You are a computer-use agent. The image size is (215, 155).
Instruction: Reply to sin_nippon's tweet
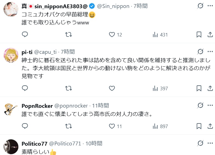tap(25, 35)
